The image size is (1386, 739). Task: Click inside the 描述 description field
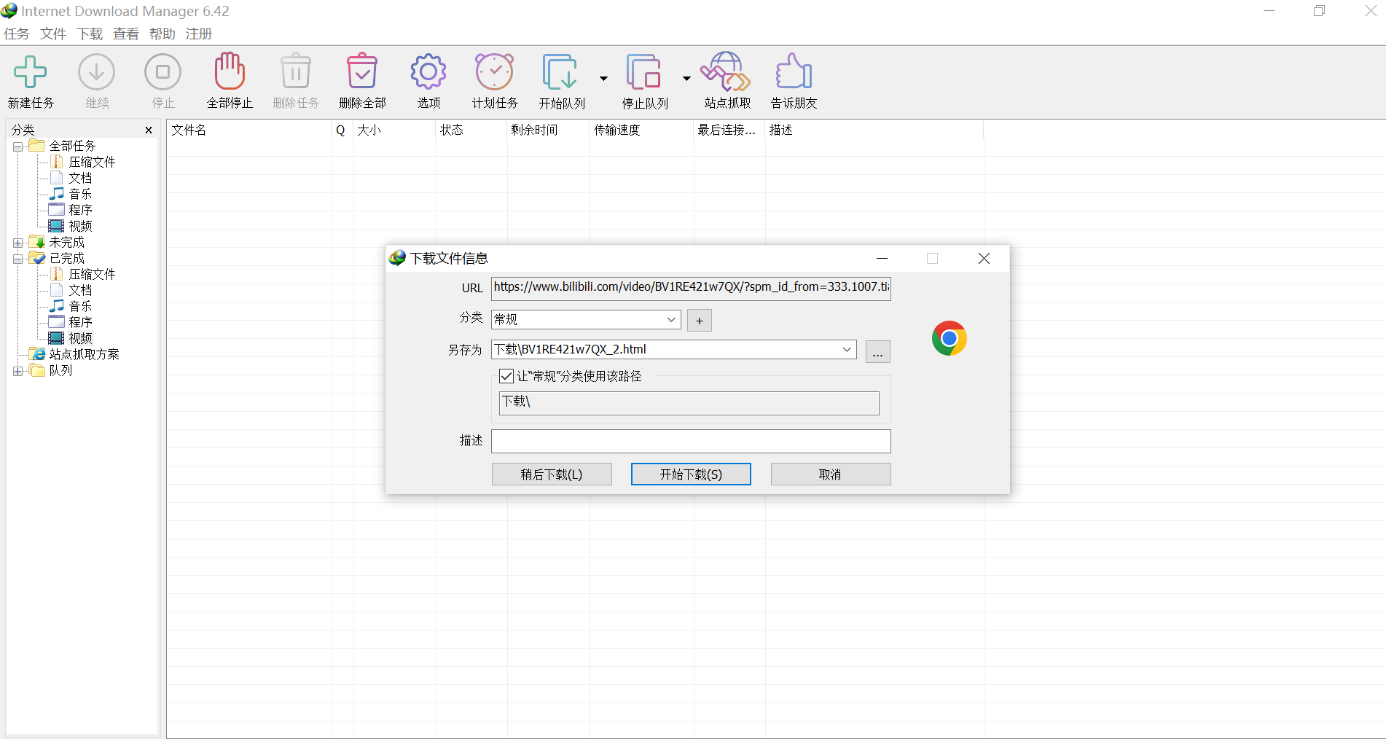[x=690, y=441]
